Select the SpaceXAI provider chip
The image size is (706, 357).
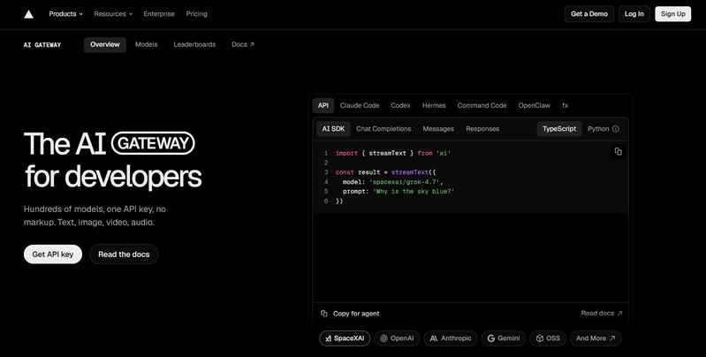pyautogui.click(x=345, y=338)
